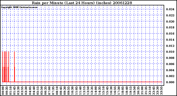This screenshot has height=96, width=177.
Task: Click the 07:35 time label
Action: tap(53, 91)
